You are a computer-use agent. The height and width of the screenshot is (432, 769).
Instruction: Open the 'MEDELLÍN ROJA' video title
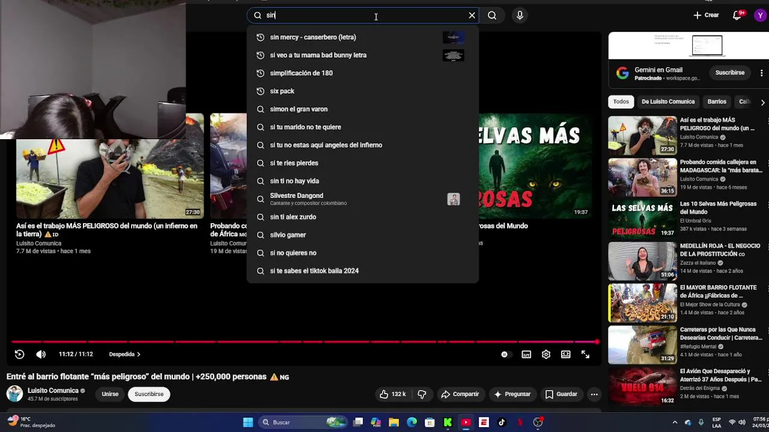[720, 250]
